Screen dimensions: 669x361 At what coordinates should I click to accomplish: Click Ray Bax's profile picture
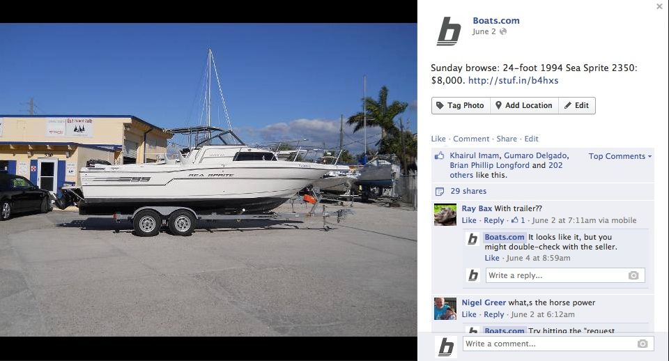(x=445, y=215)
